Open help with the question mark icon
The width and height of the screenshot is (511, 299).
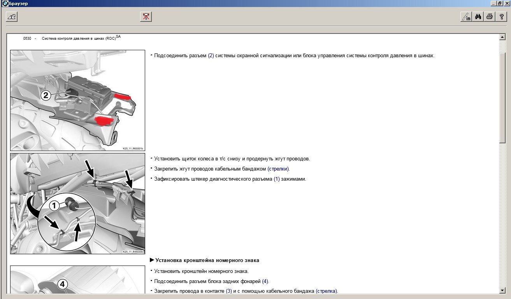pyautogui.click(x=501, y=16)
